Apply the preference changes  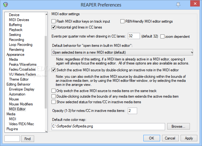coord(189,138)
